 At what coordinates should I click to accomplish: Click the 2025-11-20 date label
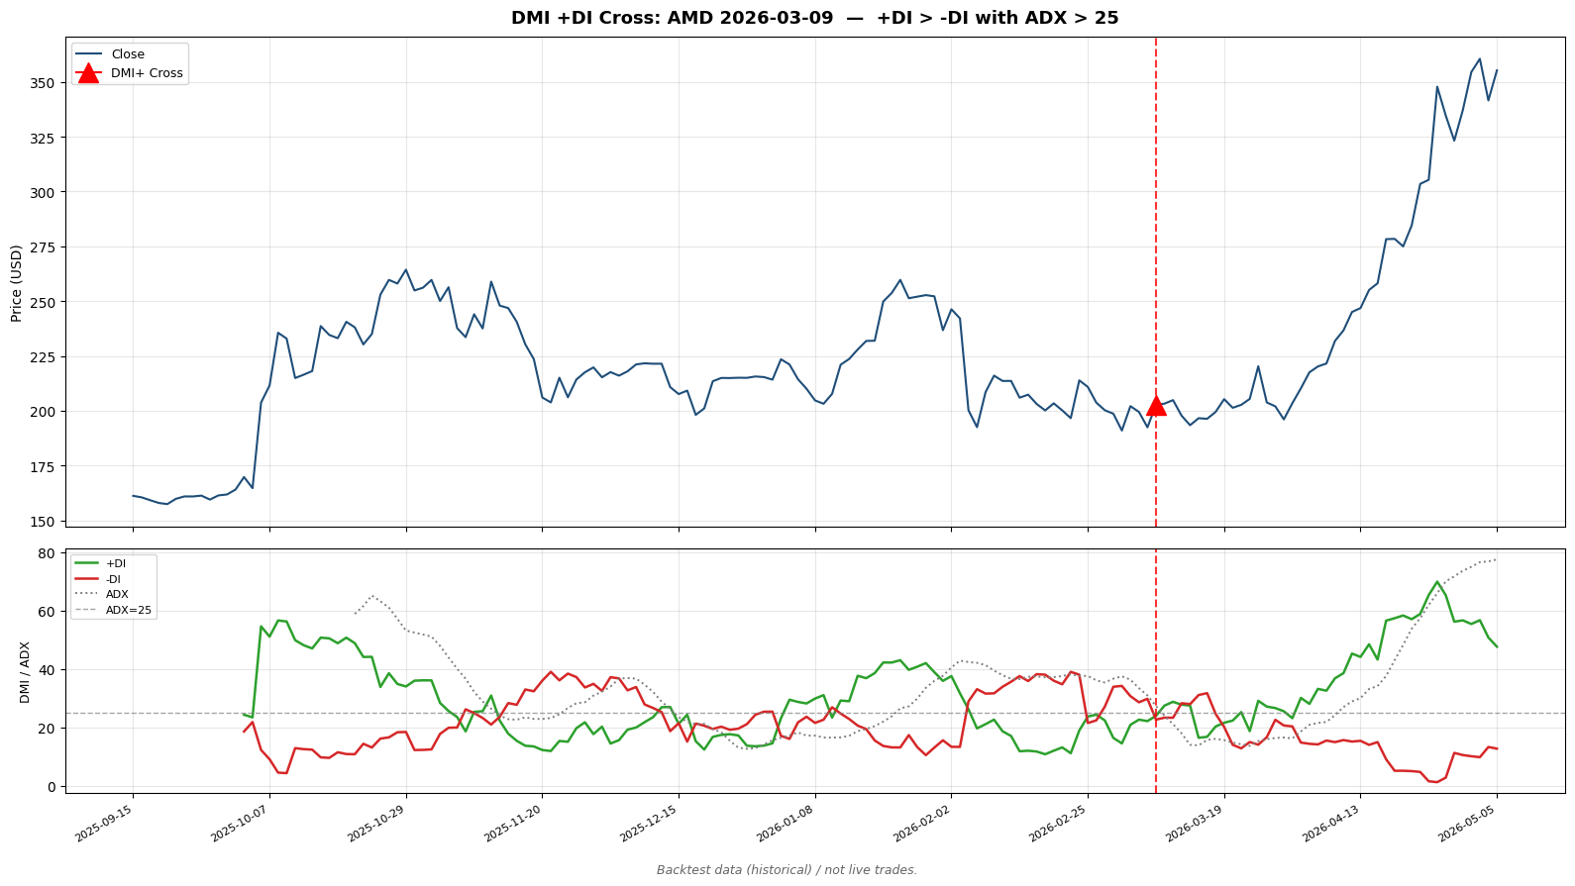[x=514, y=823]
